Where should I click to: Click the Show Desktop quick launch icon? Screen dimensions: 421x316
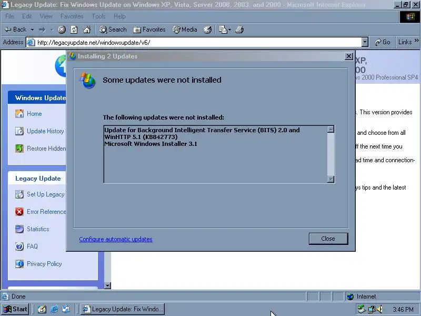click(x=42, y=309)
